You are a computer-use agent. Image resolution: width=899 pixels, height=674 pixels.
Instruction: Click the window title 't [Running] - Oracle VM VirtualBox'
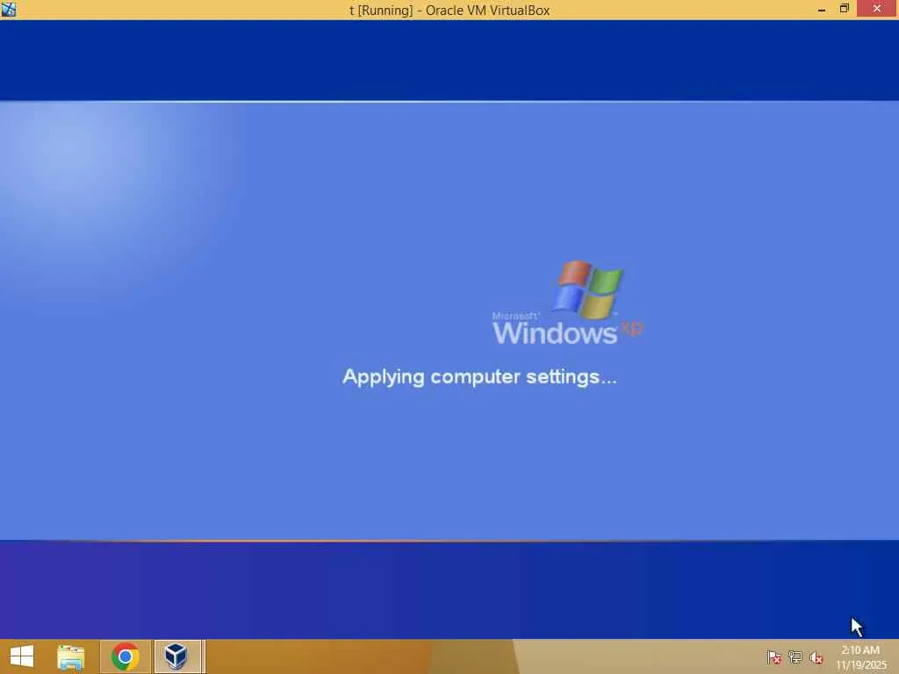tap(449, 11)
